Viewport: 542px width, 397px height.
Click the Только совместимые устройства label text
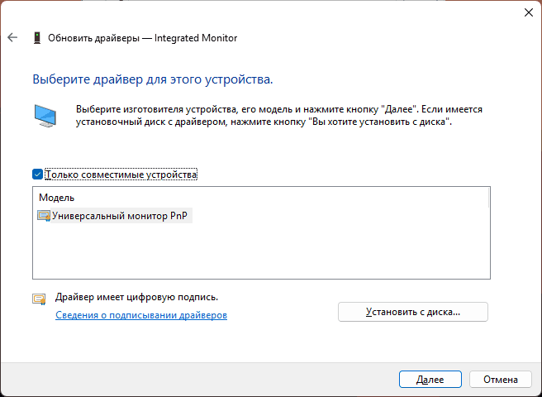tap(121, 175)
